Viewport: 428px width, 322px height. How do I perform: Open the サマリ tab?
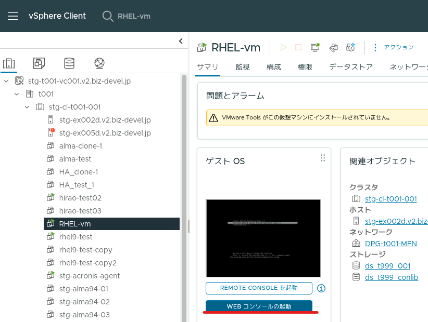207,67
